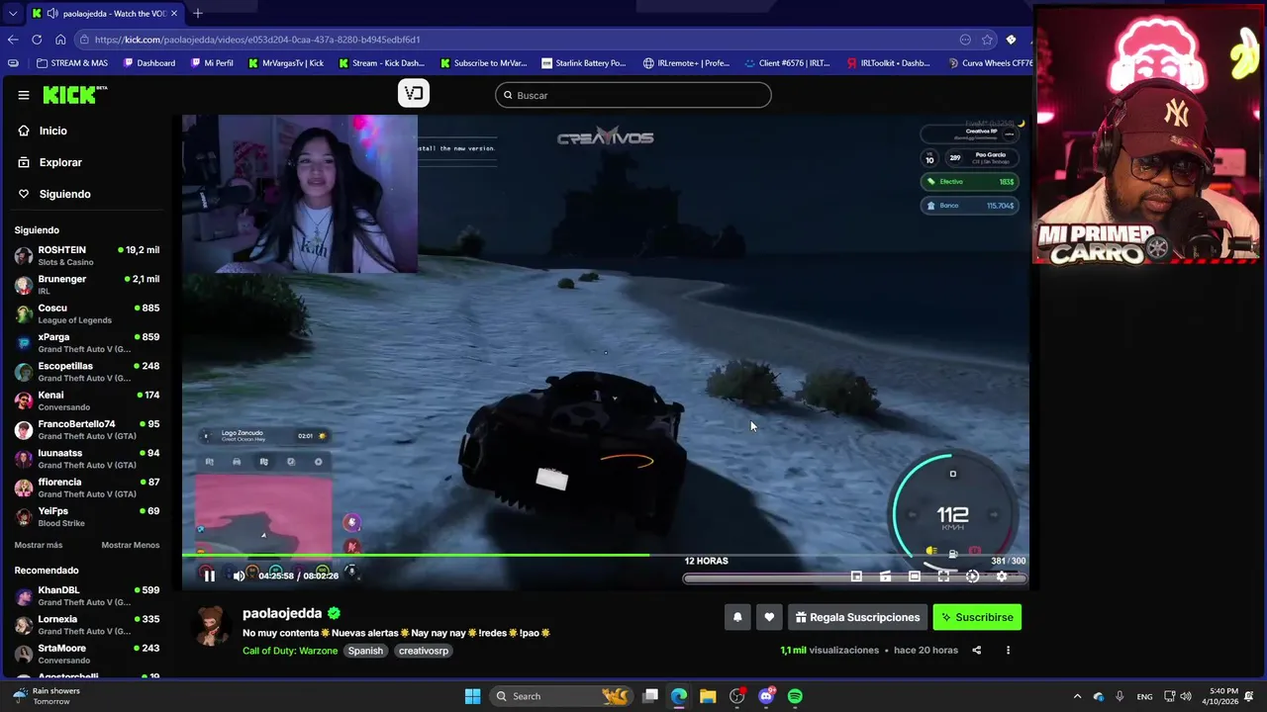
Task: Seek along the green video progress bar
Action: click(605, 555)
